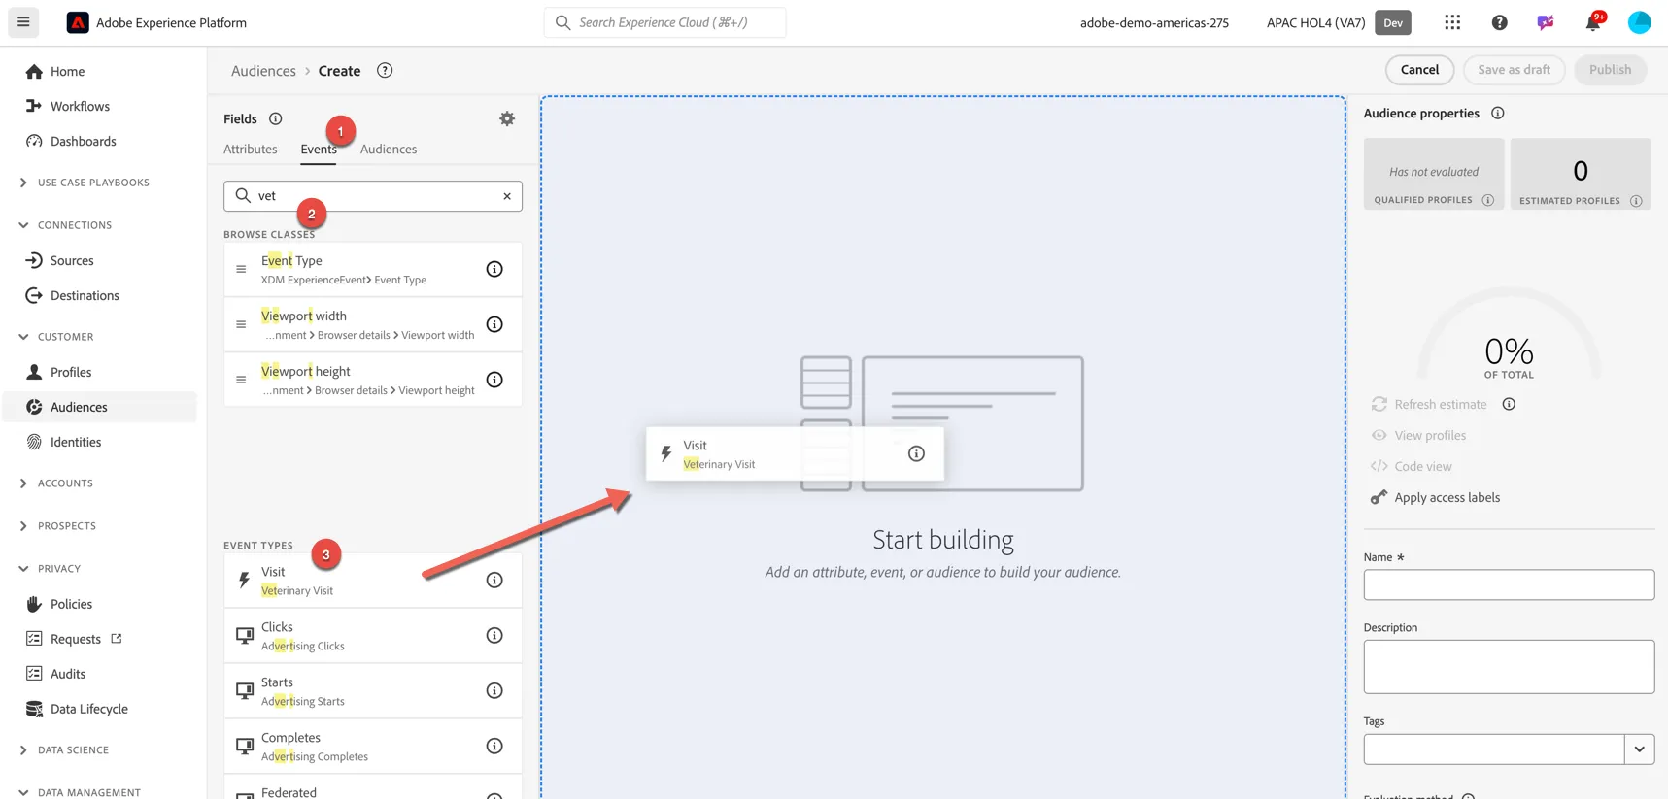Collapse the Connections section
This screenshot has width=1668, height=799.
point(23,225)
